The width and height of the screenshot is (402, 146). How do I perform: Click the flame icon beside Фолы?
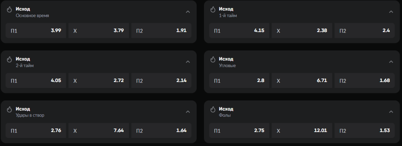(213, 109)
